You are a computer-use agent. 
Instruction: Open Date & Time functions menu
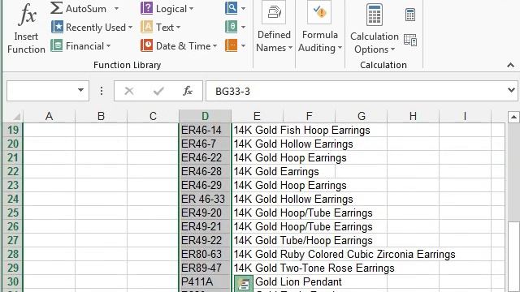pyautogui.click(x=179, y=46)
